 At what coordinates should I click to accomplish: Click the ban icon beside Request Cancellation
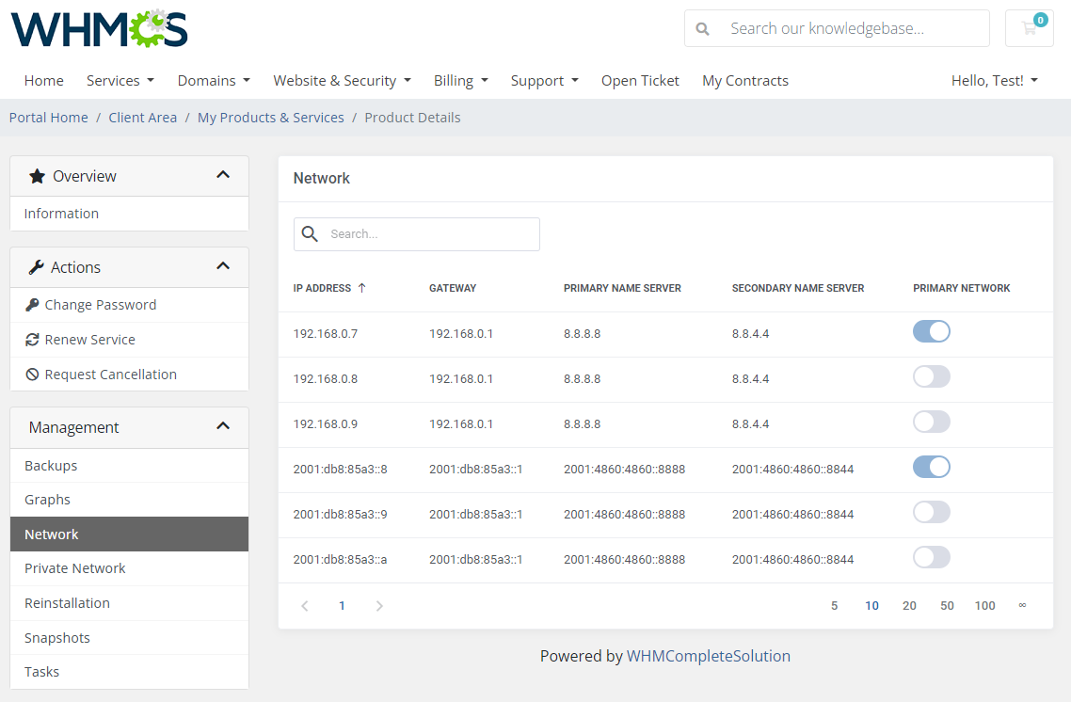coord(33,375)
